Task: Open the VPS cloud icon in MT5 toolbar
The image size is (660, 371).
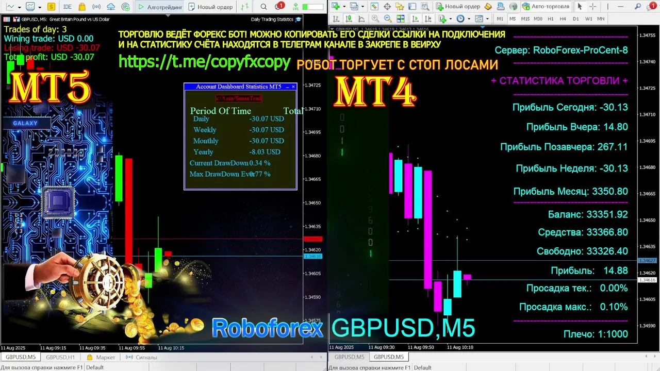Action: coord(111,7)
